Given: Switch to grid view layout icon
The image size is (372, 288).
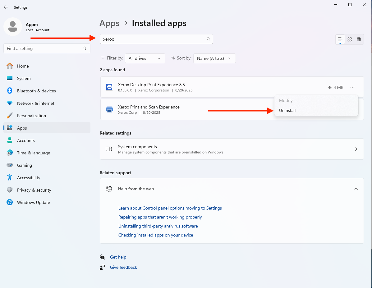Looking at the screenshot, I should point(350,39).
